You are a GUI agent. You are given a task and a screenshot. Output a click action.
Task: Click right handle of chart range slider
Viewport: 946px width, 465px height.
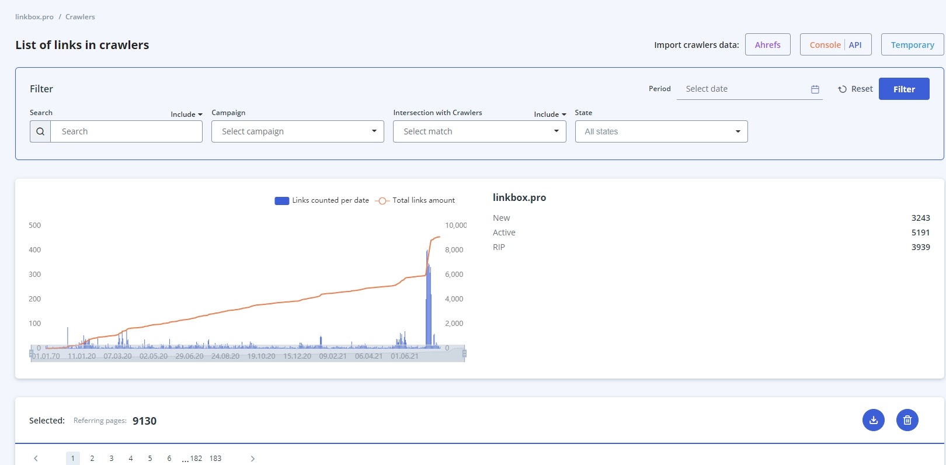tap(464, 353)
